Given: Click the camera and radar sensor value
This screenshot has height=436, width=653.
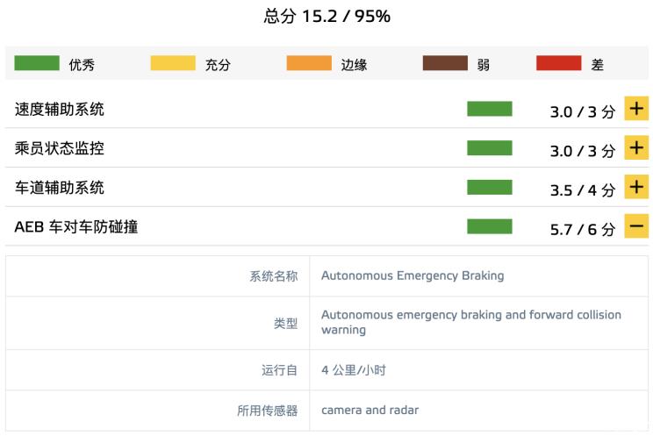Looking at the screenshot, I should 370,410.
